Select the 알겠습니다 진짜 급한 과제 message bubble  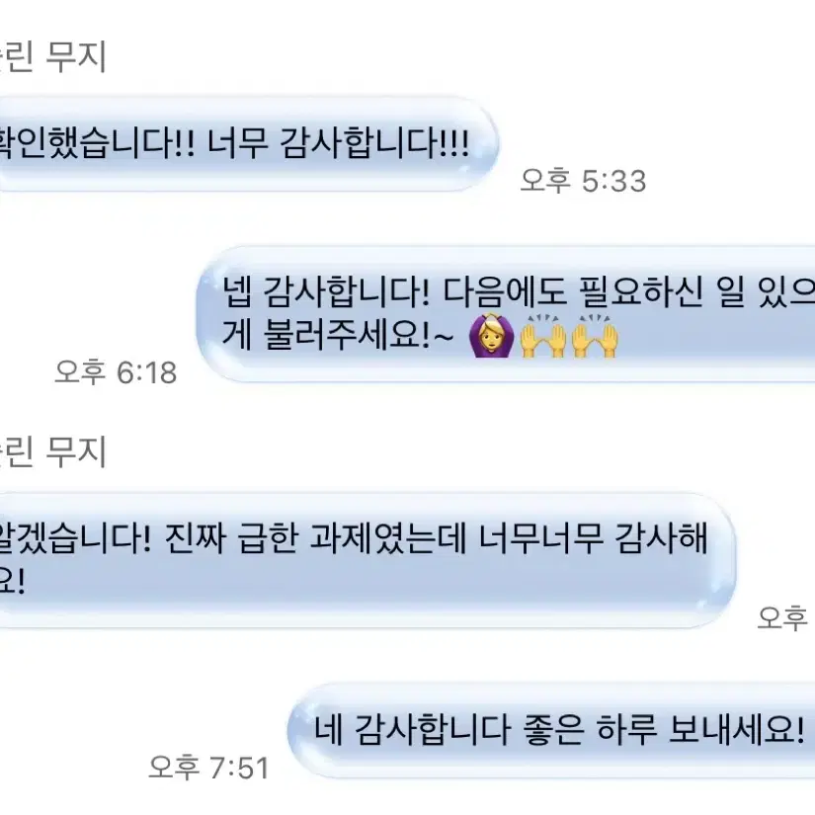click(x=366, y=560)
